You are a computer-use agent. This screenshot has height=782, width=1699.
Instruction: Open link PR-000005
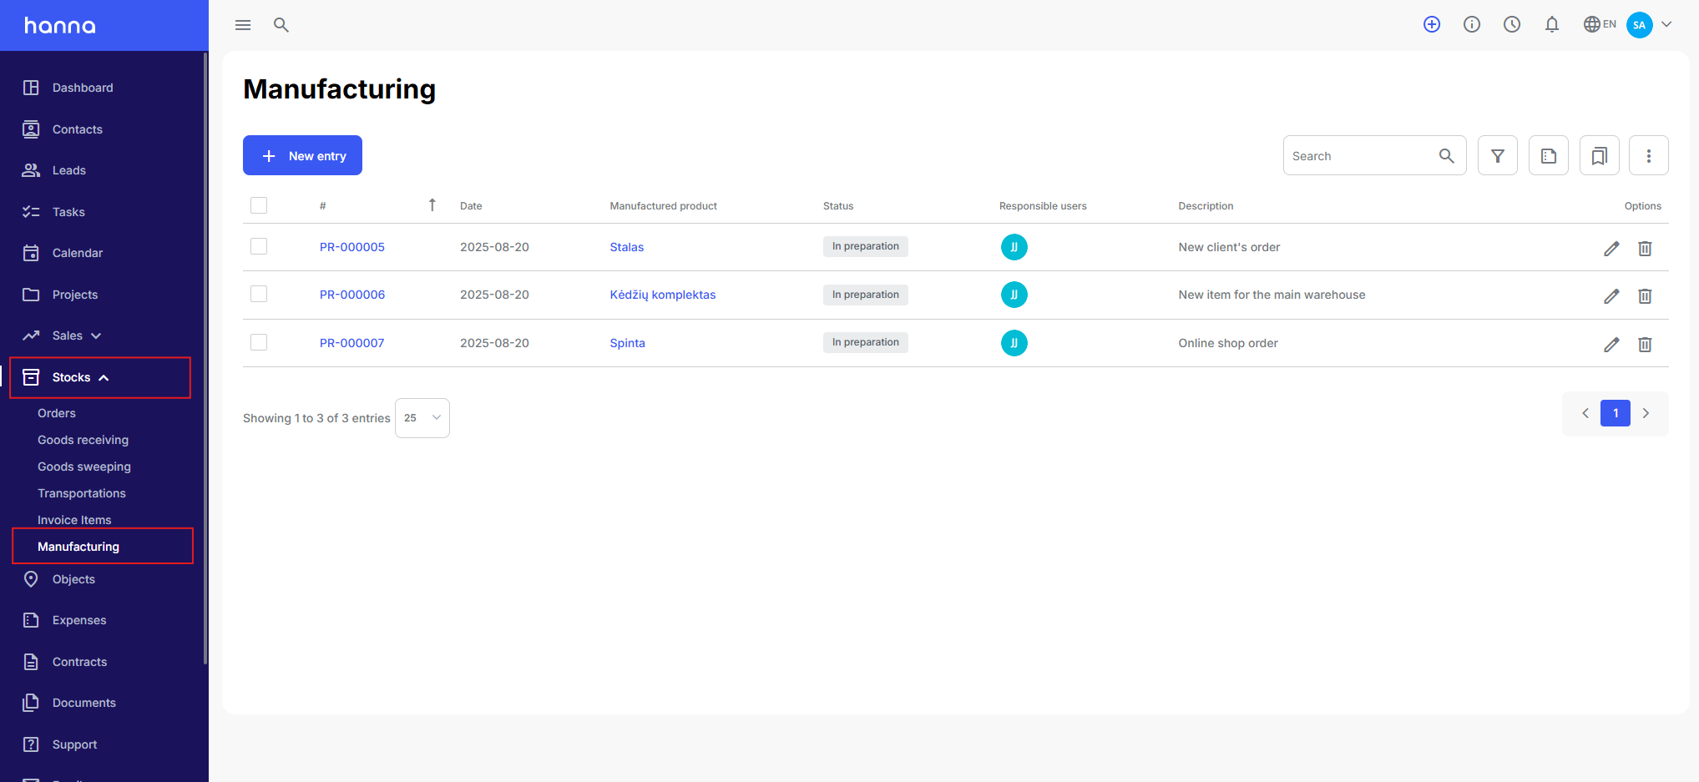pyautogui.click(x=352, y=247)
